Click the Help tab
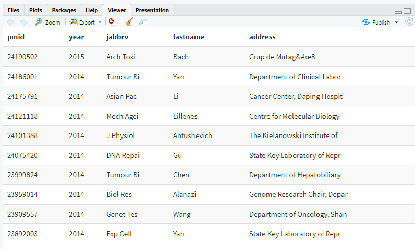This screenshot has height=249, width=415. click(x=92, y=10)
